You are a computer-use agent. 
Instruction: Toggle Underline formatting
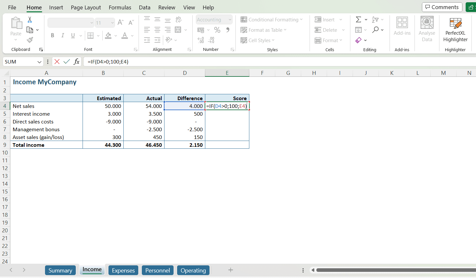(x=73, y=35)
